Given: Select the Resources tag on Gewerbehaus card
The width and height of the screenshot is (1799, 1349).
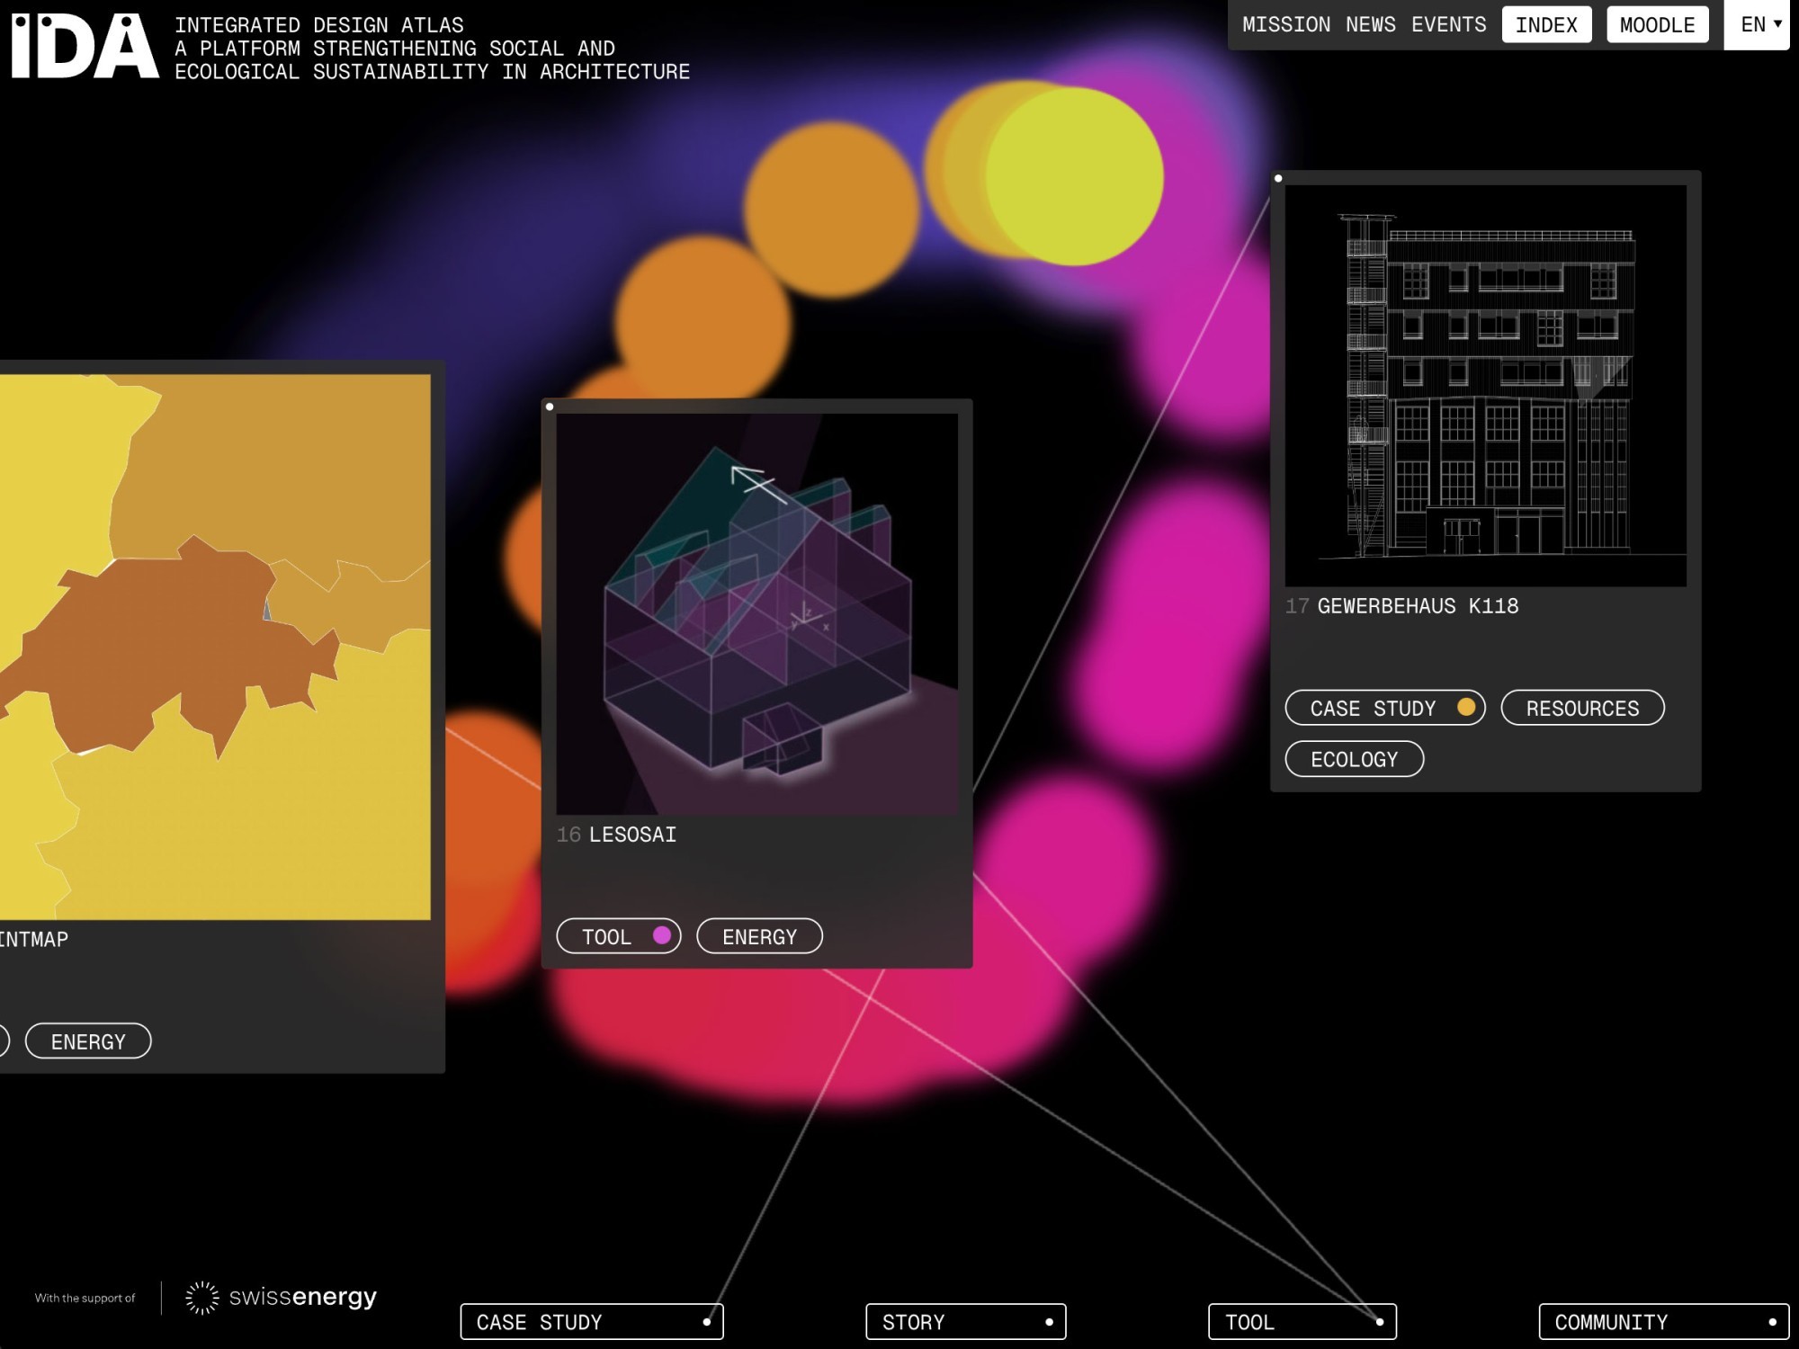Looking at the screenshot, I should [x=1582, y=708].
